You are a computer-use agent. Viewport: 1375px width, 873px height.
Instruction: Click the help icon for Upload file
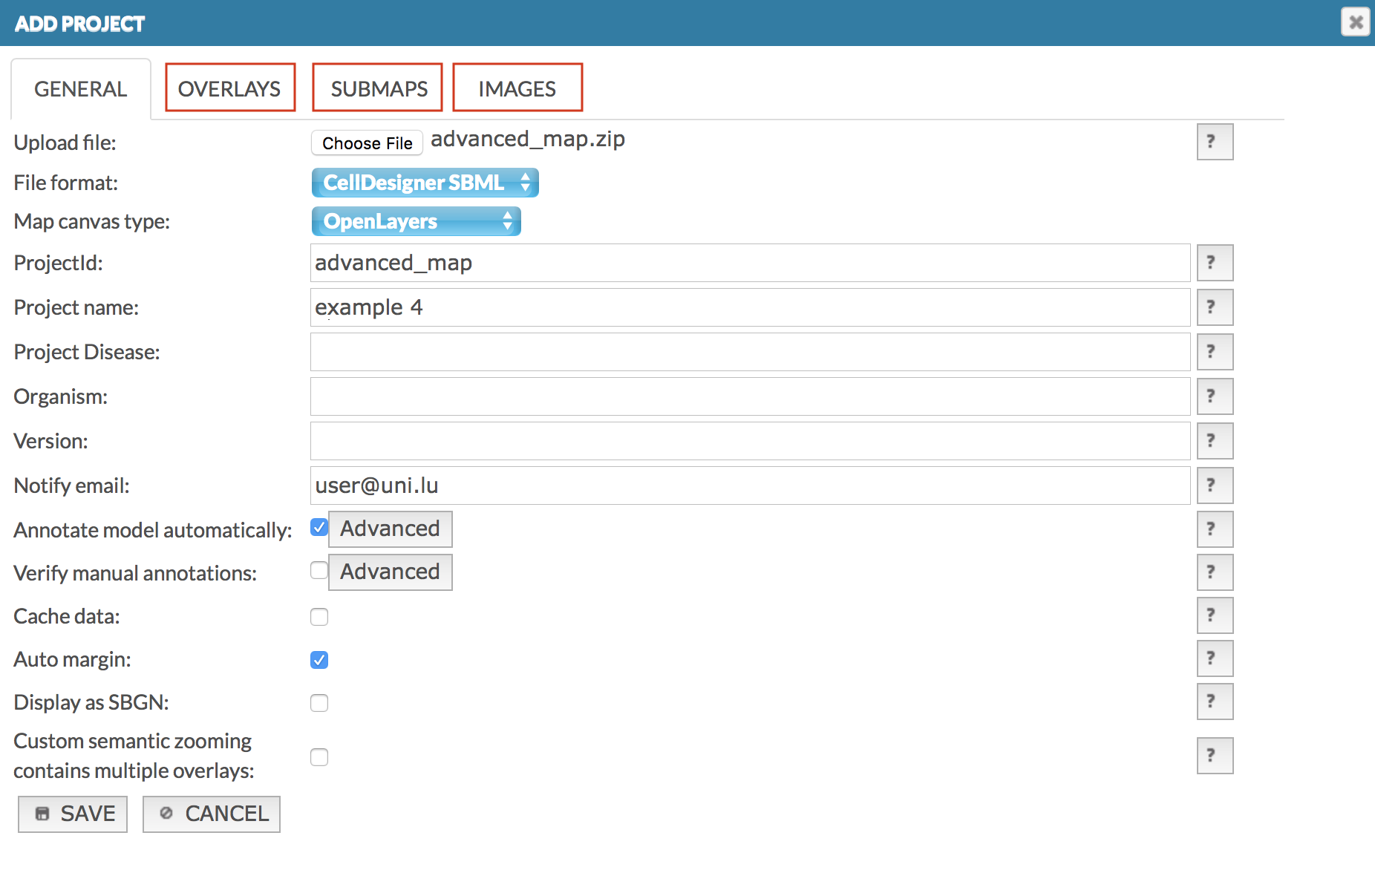1214,142
